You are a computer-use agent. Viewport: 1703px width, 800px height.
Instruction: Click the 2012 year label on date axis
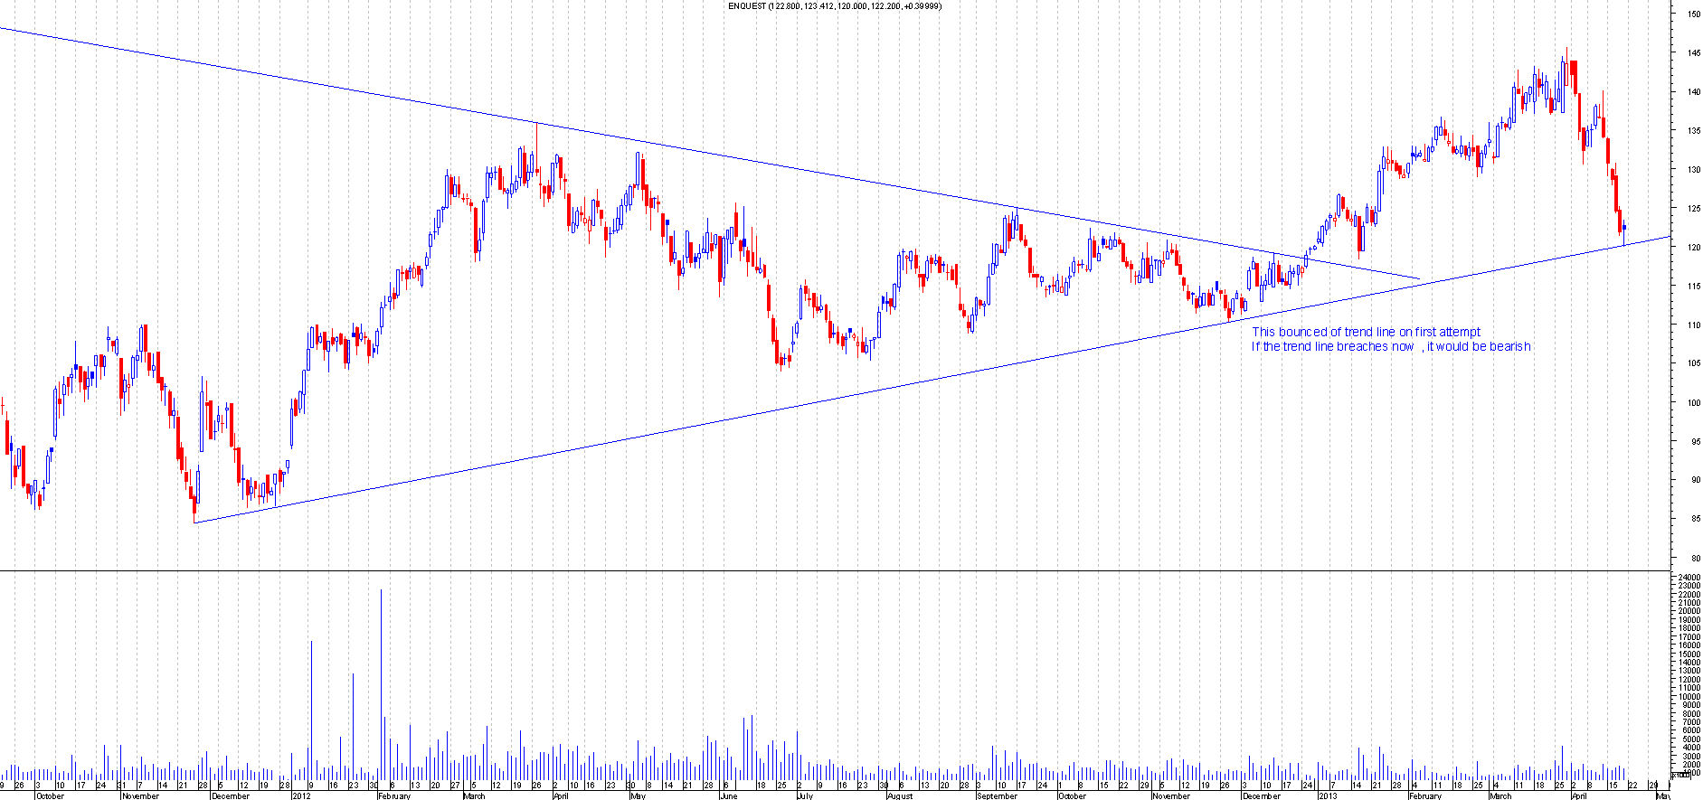pos(302,795)
